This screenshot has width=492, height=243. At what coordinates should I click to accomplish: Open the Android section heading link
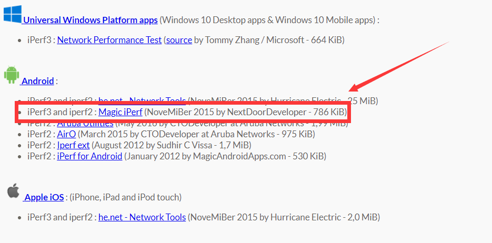38,80
